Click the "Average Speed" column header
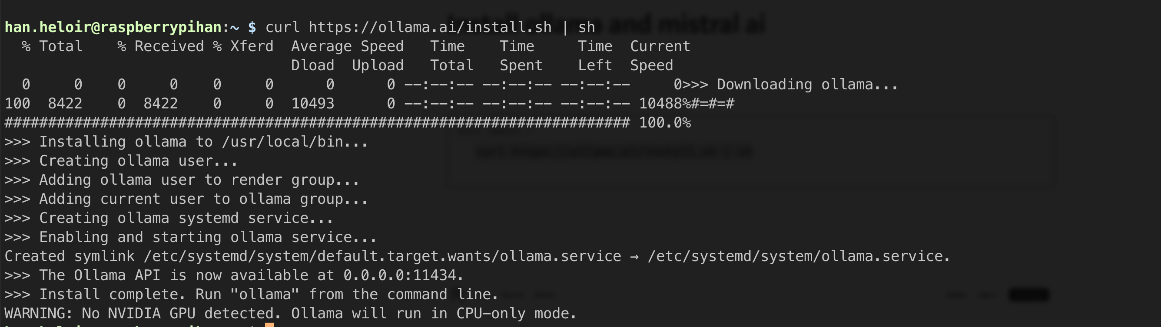Image resolution: width=1161 pixels, height=327 pixels. pos(347,46)
